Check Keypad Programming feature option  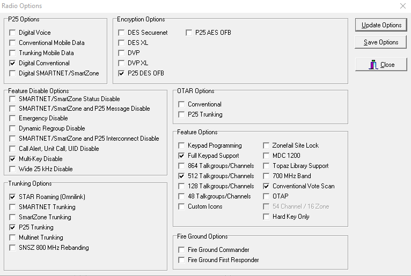coord(181,145)
